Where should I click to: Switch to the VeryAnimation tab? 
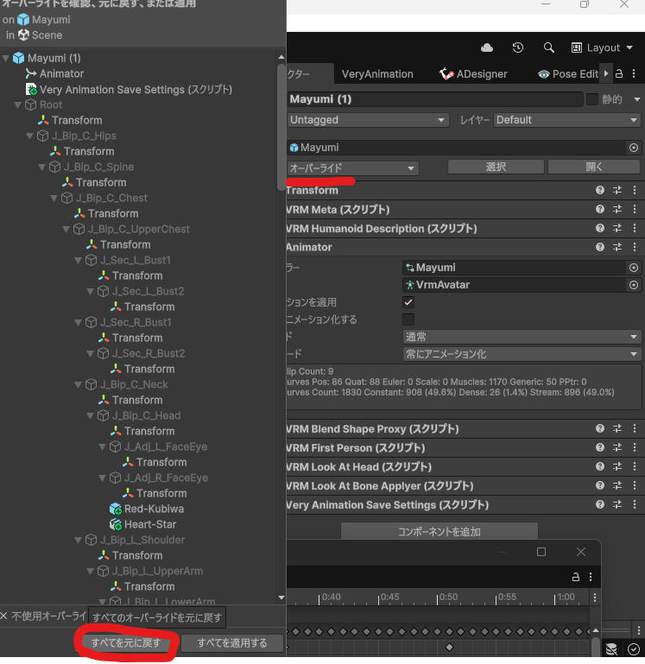tap(377, 74)
